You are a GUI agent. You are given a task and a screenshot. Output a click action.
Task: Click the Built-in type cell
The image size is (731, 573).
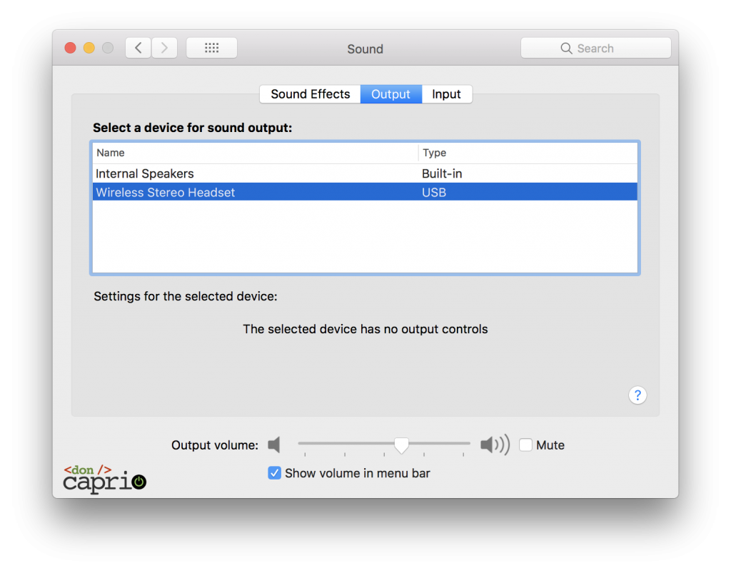[442, 174]
